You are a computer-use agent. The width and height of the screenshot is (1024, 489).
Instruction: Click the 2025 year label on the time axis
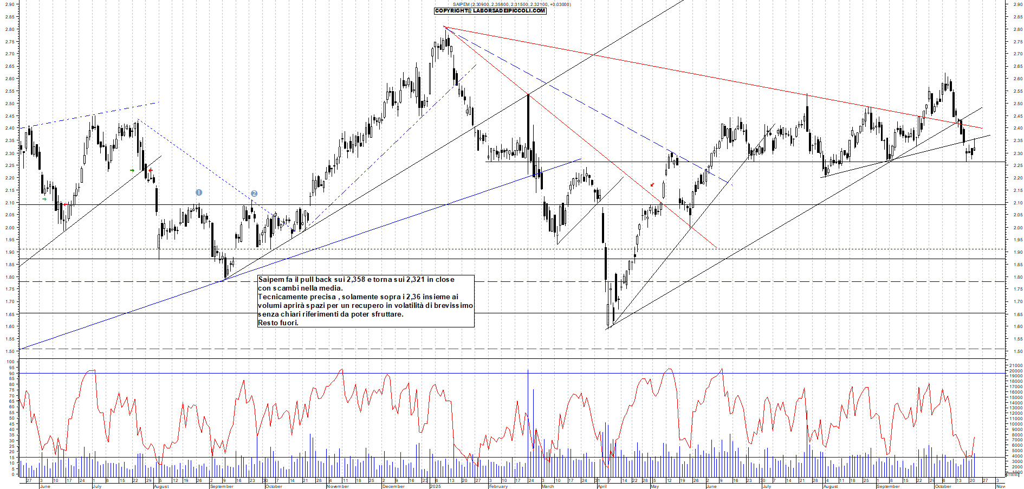click(x=435, y=486)
